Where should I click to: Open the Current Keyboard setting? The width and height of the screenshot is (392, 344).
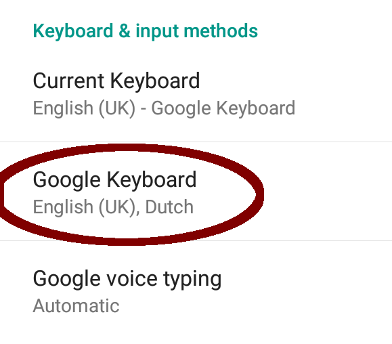pyautogui.click(x=196, y=94)
